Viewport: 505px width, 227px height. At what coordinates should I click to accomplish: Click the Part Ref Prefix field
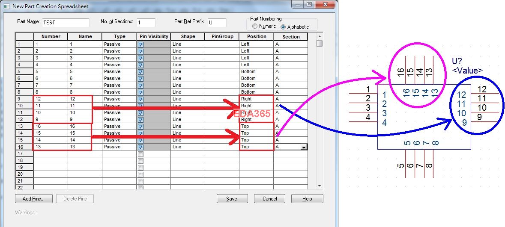click(217, 23)
